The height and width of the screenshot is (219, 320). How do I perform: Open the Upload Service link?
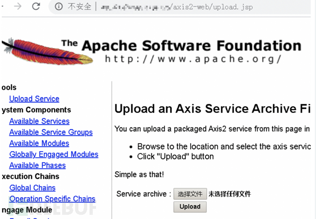(x=34, y=99)
